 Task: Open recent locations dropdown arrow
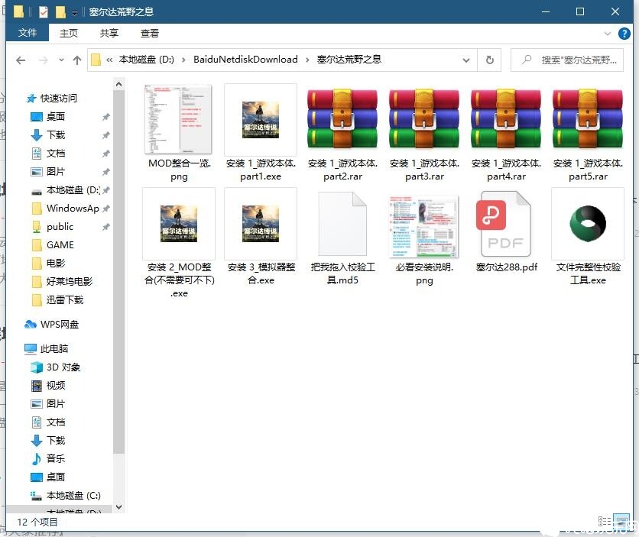coord(61,60)
